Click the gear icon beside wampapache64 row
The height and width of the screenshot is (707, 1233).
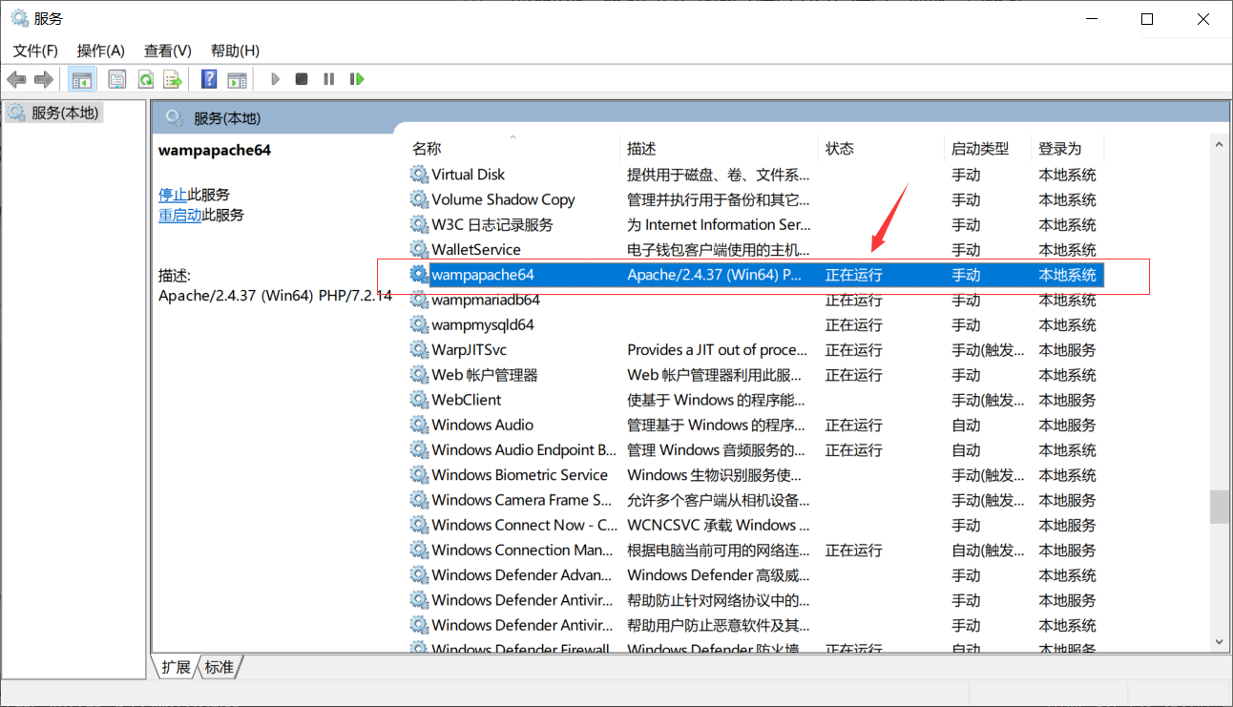tap(419, 275)
